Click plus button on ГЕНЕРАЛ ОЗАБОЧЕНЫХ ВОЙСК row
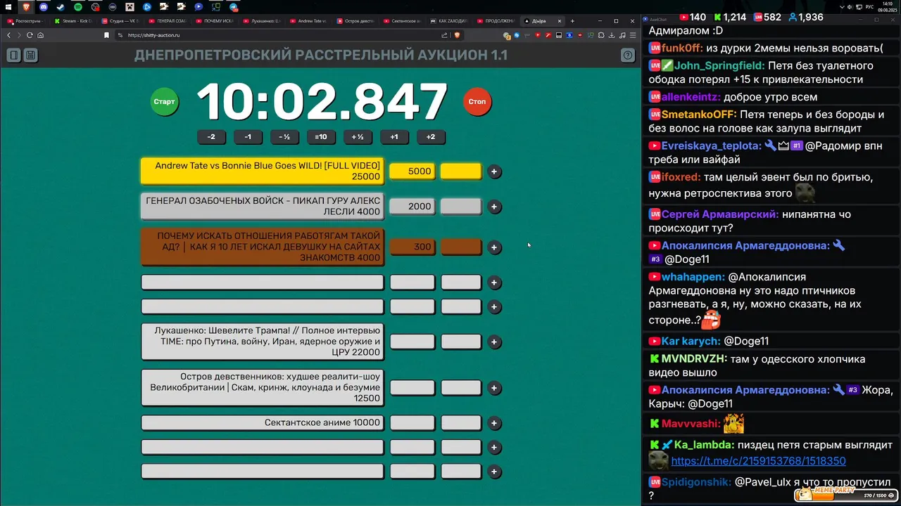 pos(494,207)
